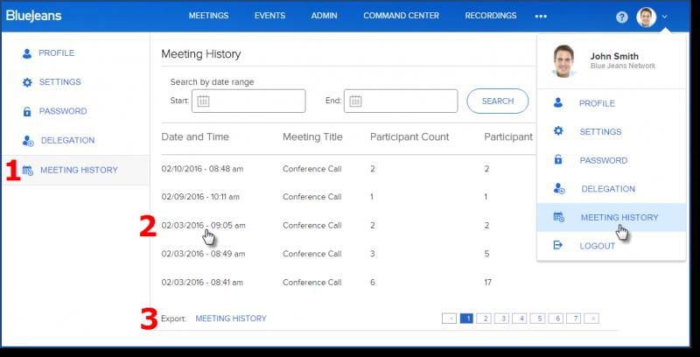Choose DELEGATION from the user dropdown
The width and height of the screenshot is (700, 357).
tap(608, 189)
